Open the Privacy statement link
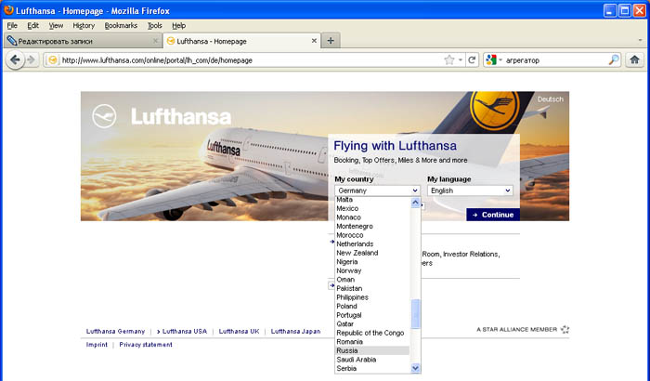Image resolution: width=650 pixels, height=381 pixels. (x=146, y=345)
